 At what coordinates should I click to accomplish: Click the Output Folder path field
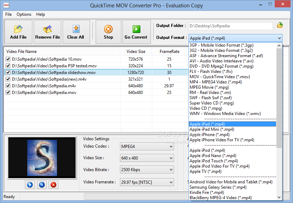tap(231, 26)
